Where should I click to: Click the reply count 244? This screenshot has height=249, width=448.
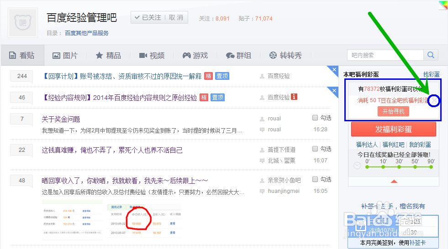tap(22, 76)
